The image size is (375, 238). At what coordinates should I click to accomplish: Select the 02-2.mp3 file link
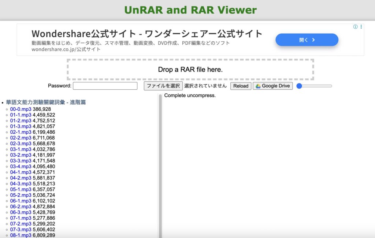coord(21,138)
